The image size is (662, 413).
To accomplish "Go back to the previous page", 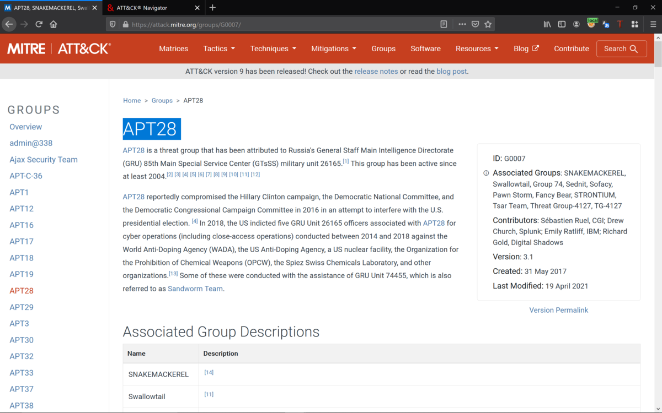I will pyautogui.click(x=9, y=24).
